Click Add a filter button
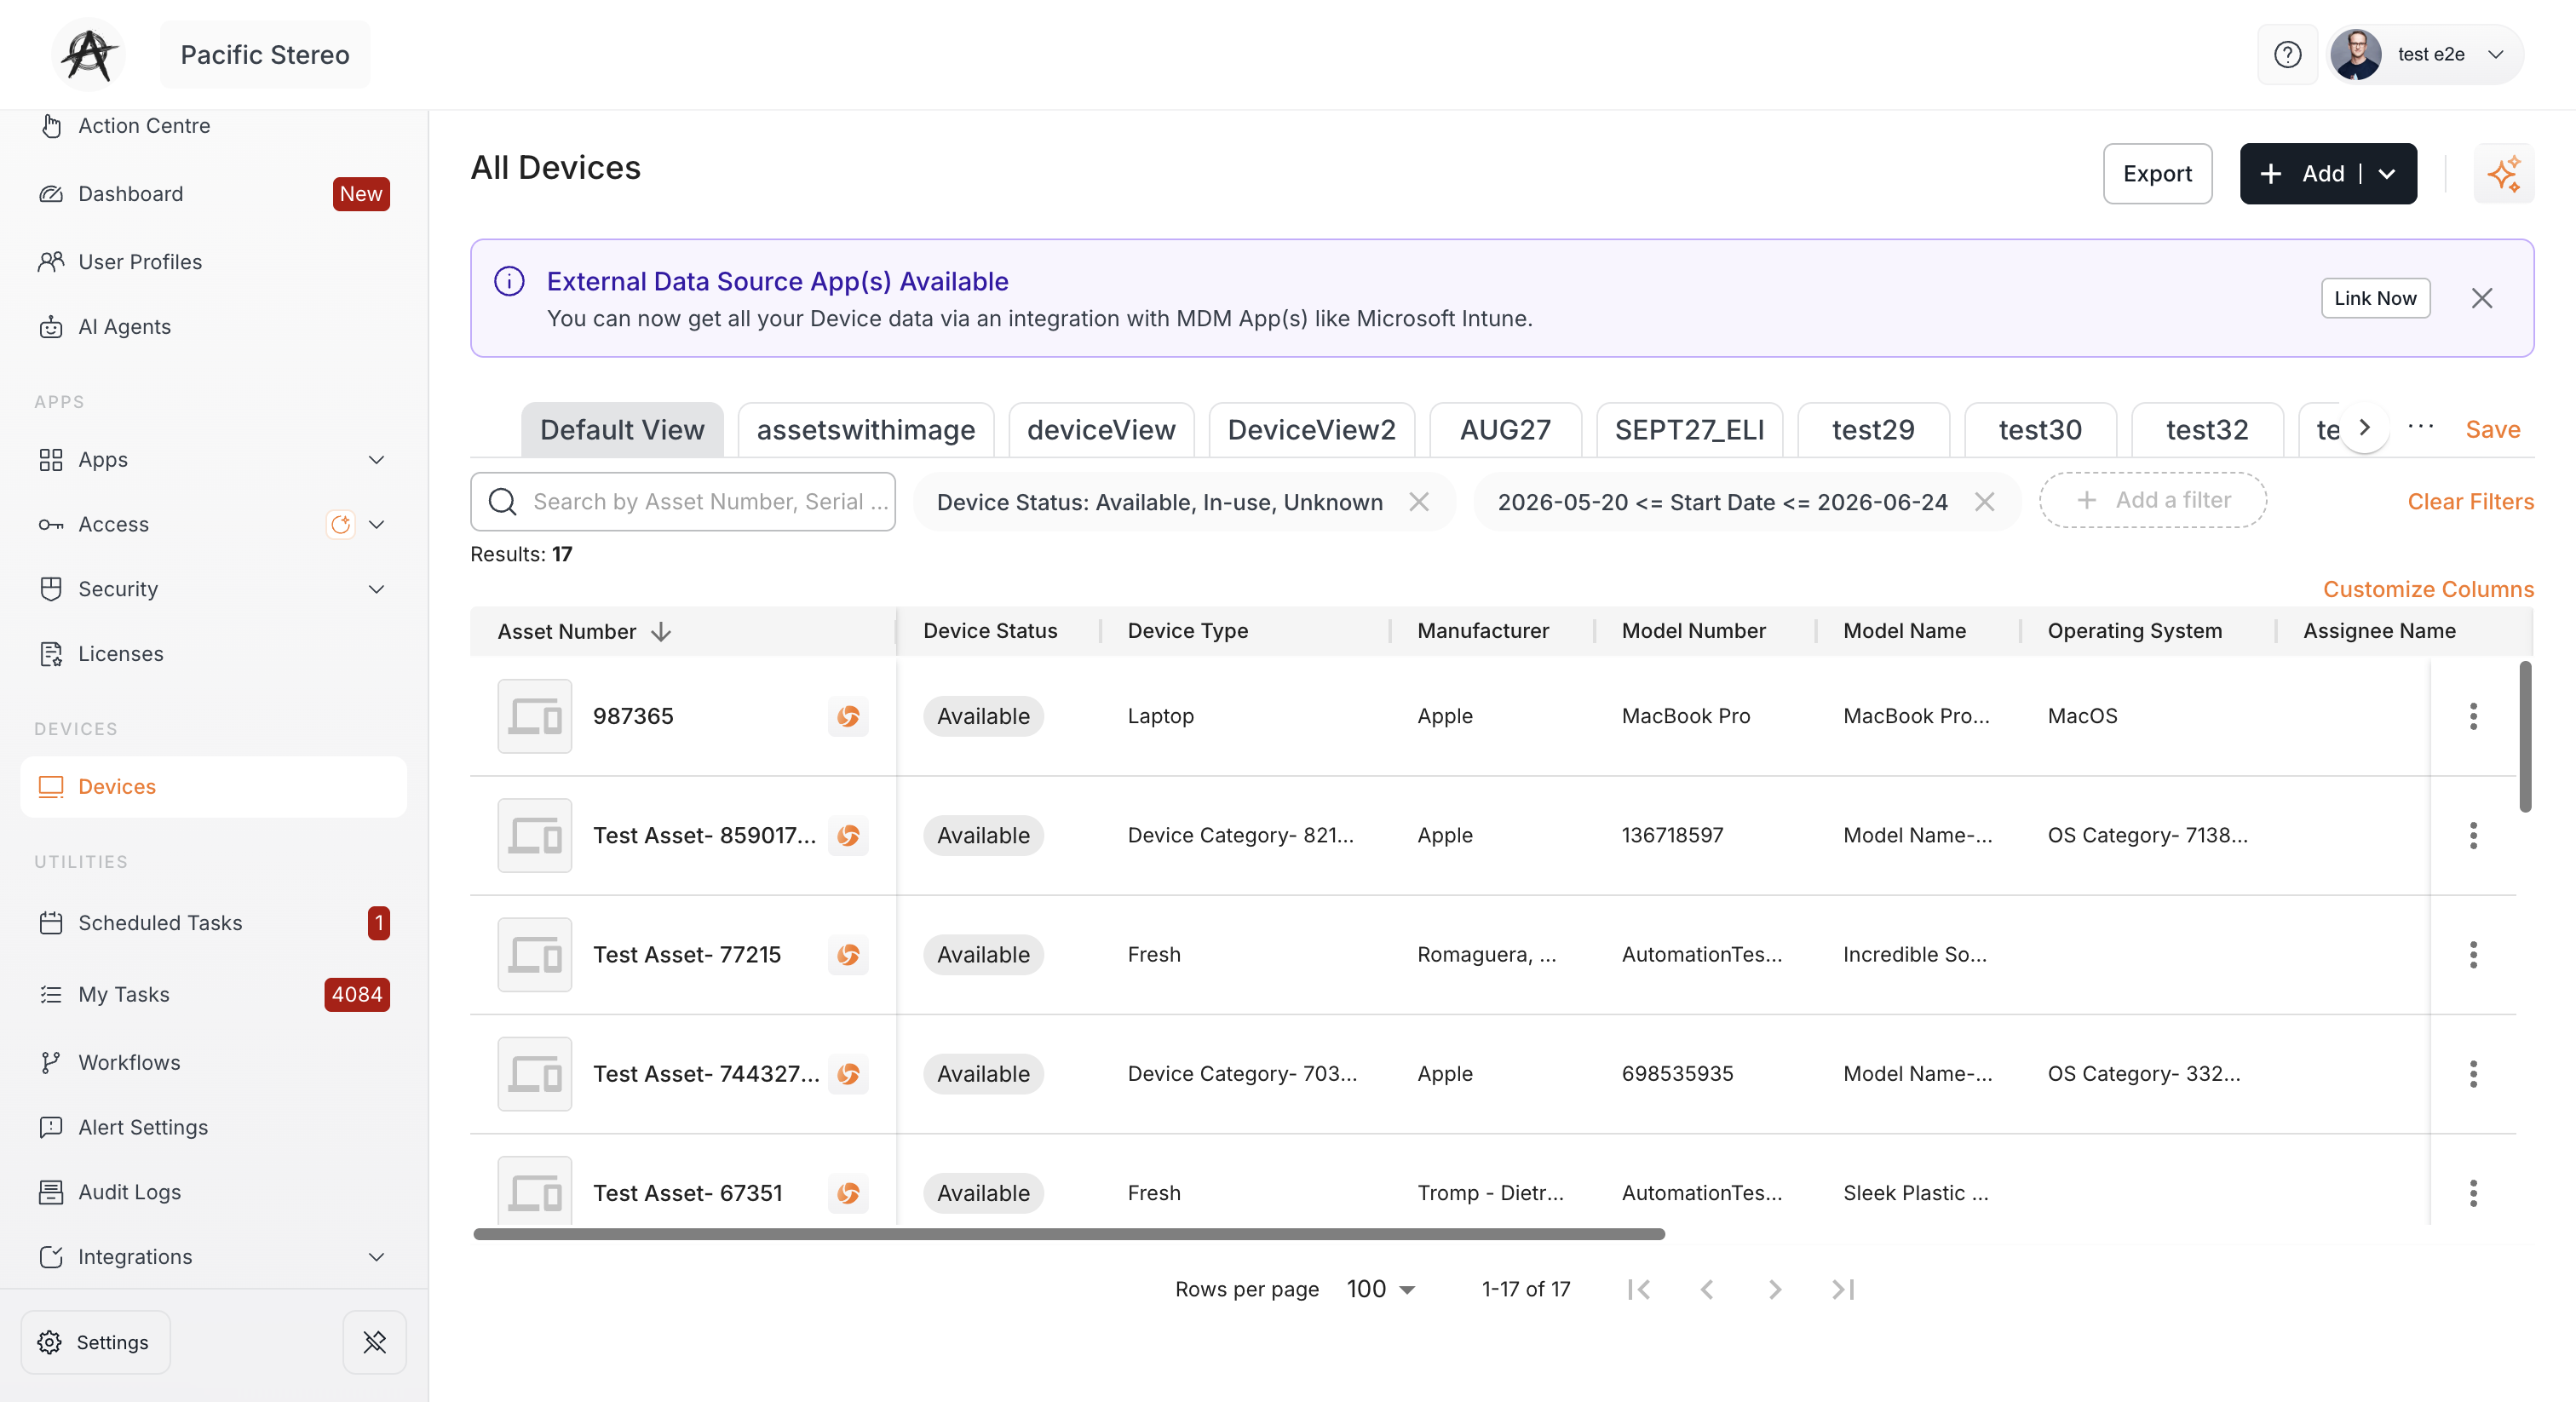The height and width of the screenshot is (1402, 2576). tap(2152, 500)
